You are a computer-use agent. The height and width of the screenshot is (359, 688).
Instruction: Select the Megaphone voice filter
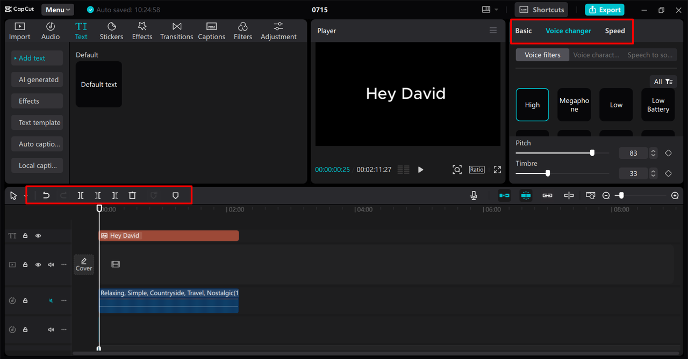pyautogui.click(x=574, y=105)
